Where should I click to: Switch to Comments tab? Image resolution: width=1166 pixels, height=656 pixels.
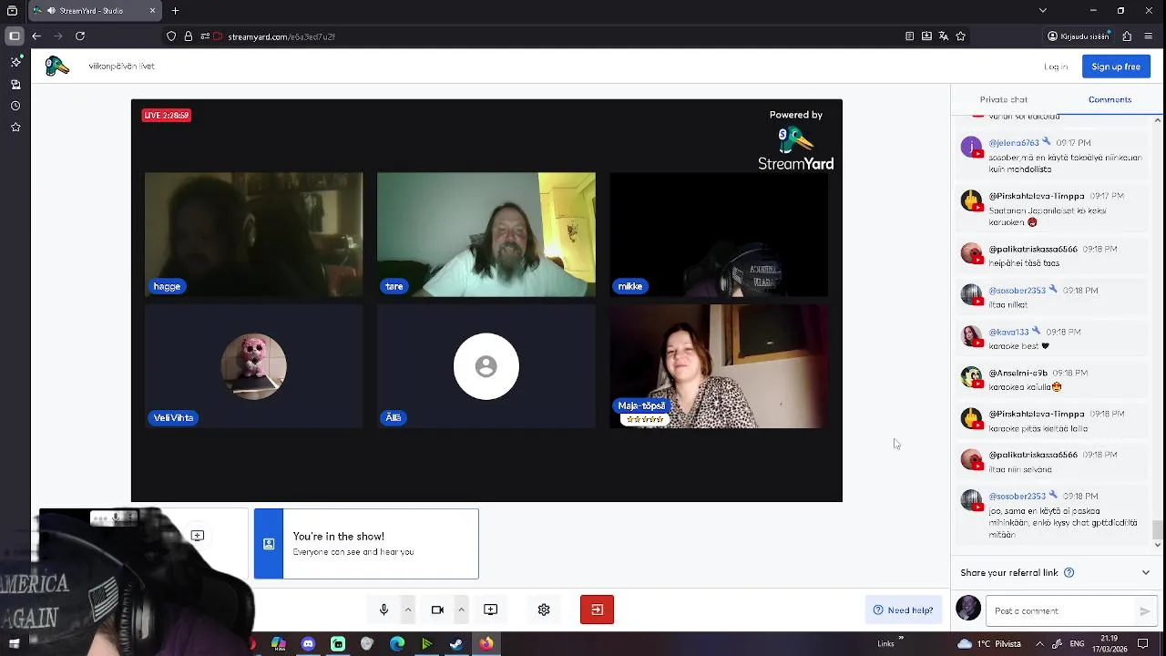1110,99
